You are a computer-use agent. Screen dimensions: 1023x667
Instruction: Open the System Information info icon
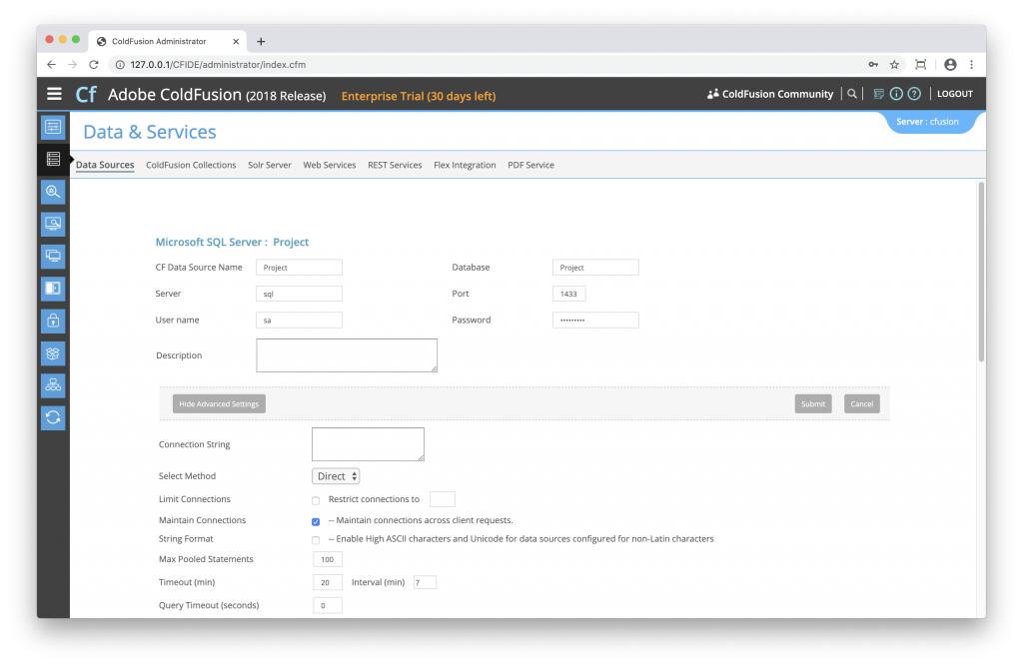click(896, 94)
